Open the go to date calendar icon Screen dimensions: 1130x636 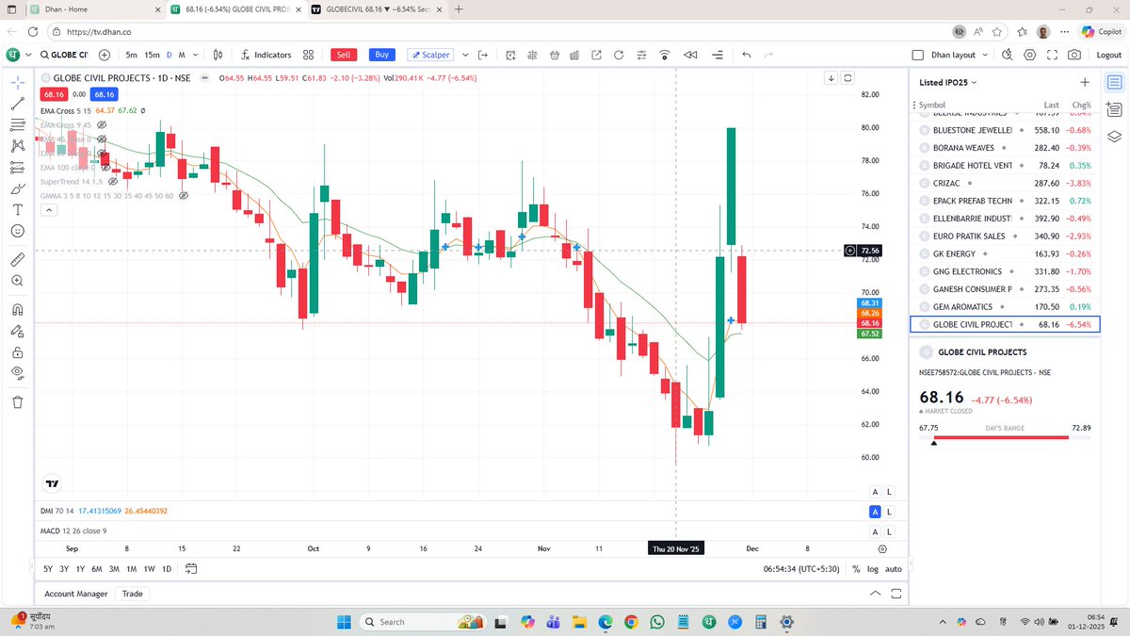pos(191,569)
